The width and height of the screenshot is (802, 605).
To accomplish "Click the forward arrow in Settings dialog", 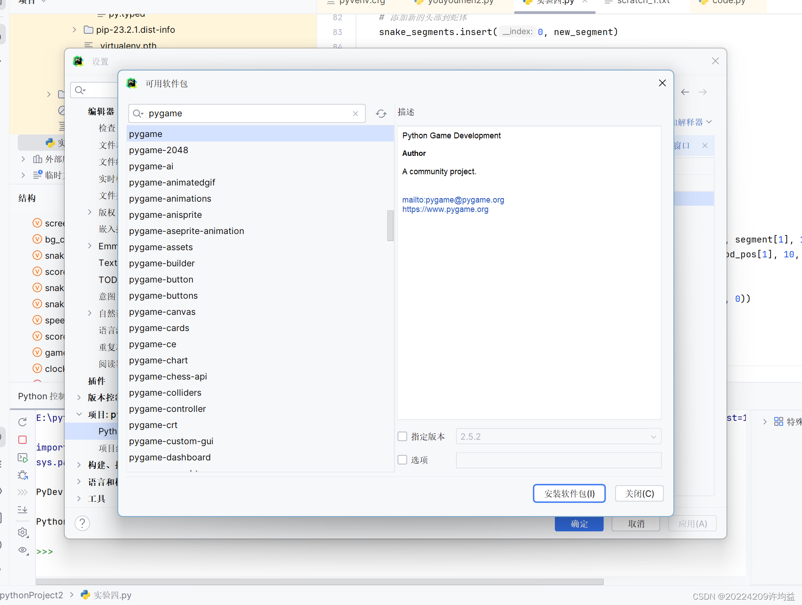I will pos(703,92).
